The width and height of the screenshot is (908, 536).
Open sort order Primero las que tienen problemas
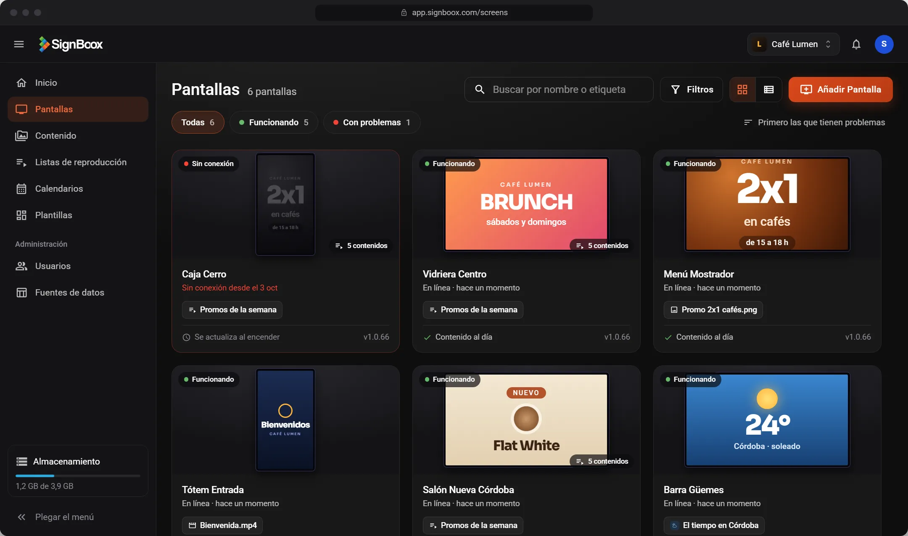814,122
